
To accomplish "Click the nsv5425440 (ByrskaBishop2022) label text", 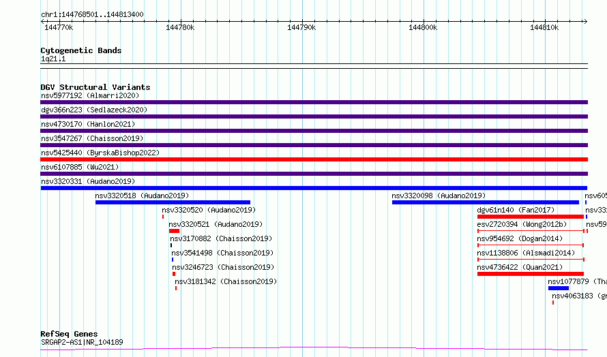I will pyautogui.click(x=100, y=153).
